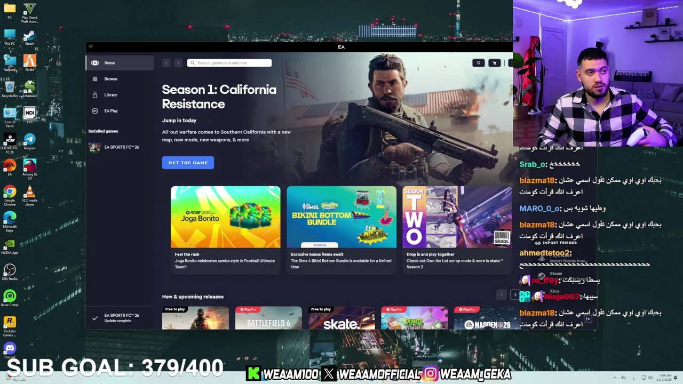Open Google Chrome desktop shortcut
This screenshot has width=683, height=384.
10,195
